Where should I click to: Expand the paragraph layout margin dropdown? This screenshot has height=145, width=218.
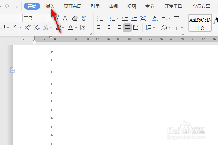tap(18, 70)
